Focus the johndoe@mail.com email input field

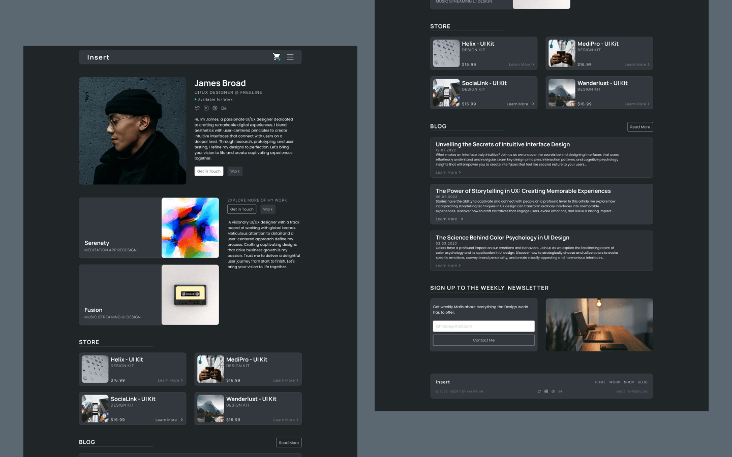[483, 326]
